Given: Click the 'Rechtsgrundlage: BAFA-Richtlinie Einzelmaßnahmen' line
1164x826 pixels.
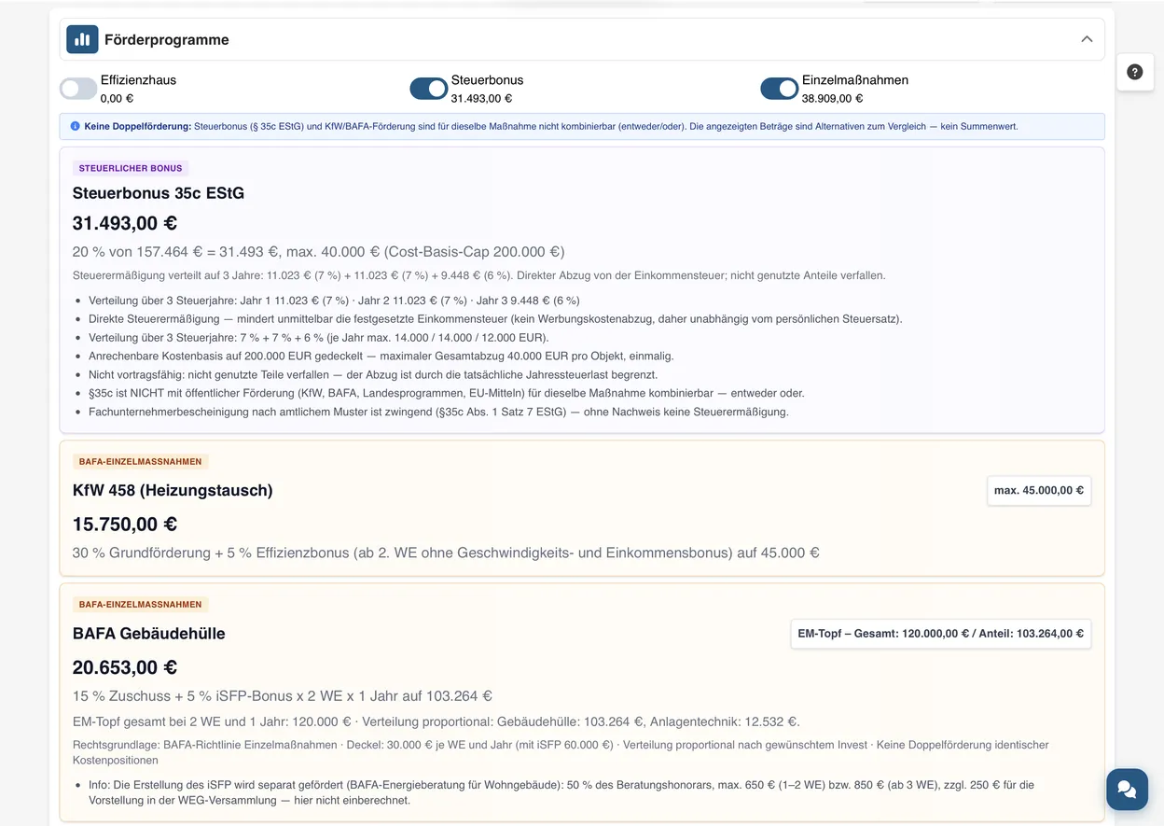Looking at the screenshot, I should click(x=561, y=752).
